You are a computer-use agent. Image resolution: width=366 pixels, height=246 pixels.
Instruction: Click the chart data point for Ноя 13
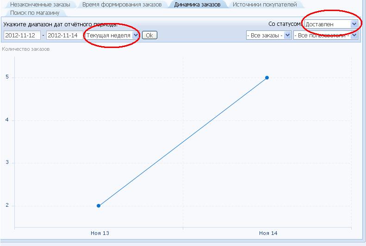99,206
